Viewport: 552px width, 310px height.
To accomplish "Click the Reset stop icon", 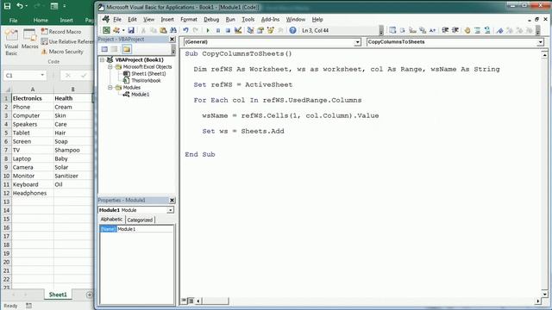I will tap(228, 31).
